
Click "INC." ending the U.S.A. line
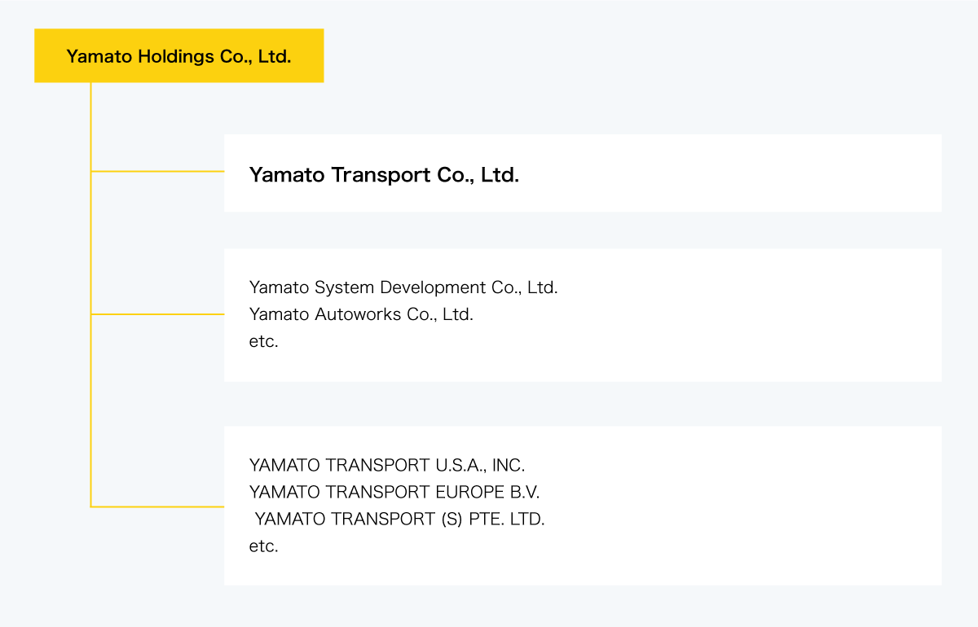click(x=509, y=465)
